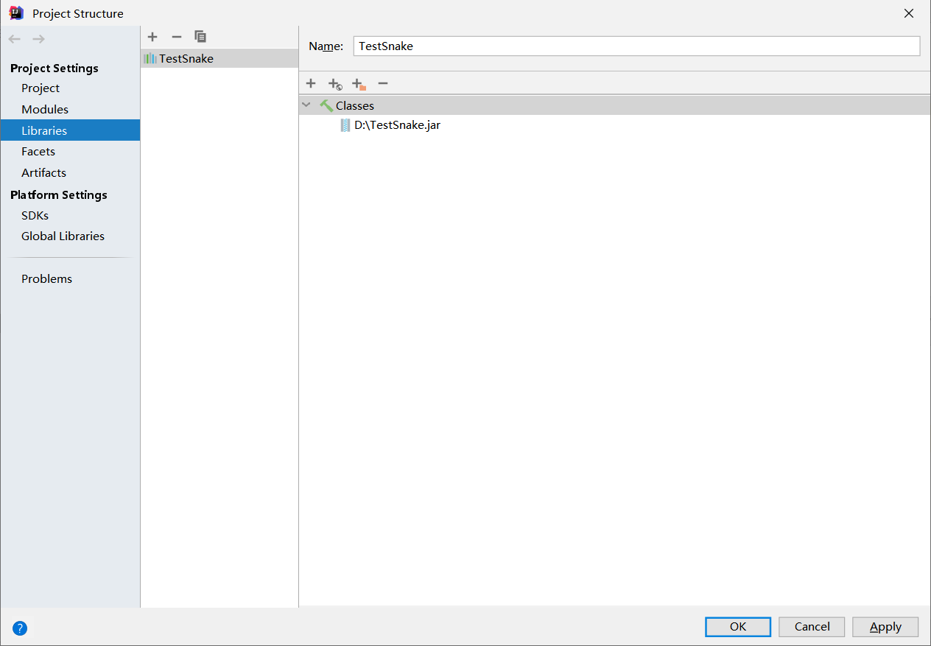Select TestSnake in the libraries list

pyautogui.click(x=219, y=58)
